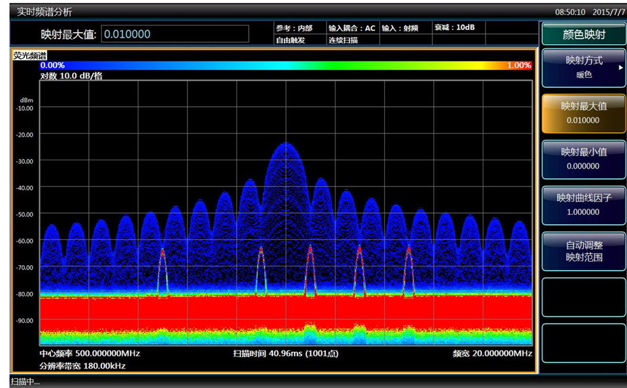Click 自动调整映射范围 softkey
Image resolution: width=627 pixels, height=388 pixels.
click(x=583, y=251)
